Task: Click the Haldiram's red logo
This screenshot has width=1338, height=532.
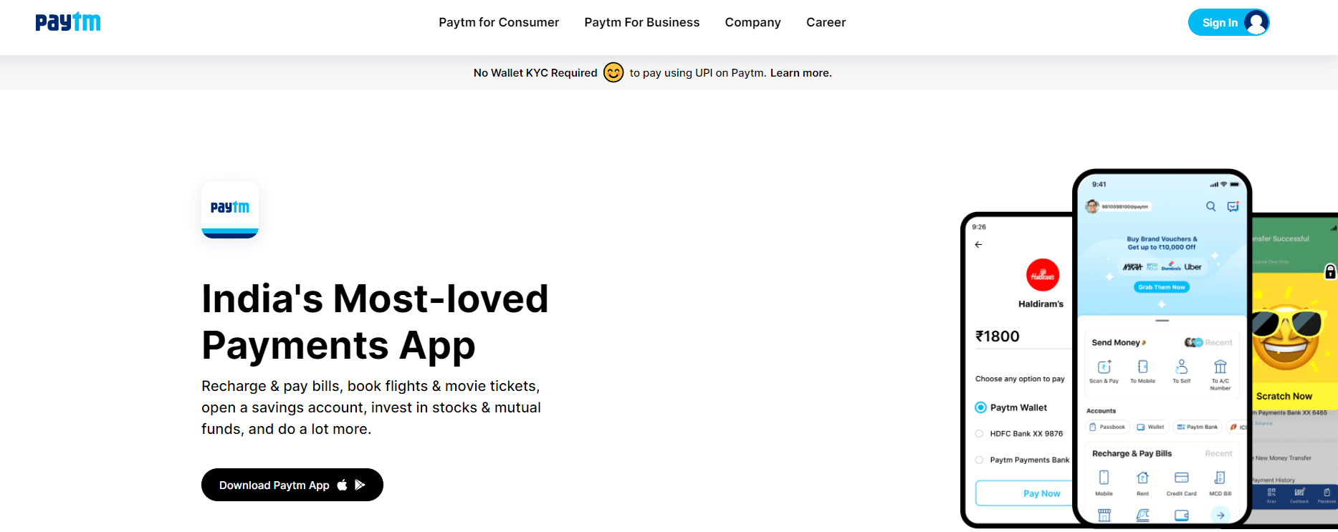Action: point(1043,275)
